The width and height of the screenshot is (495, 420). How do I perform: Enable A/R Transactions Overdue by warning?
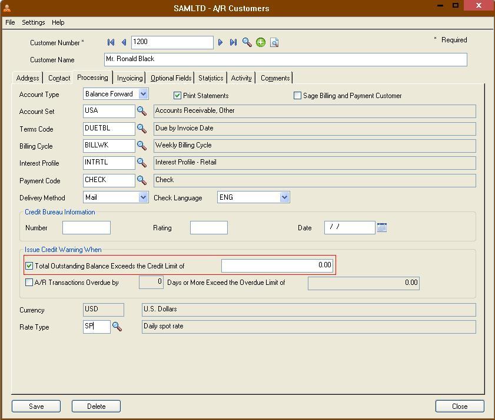click(29, 282)
